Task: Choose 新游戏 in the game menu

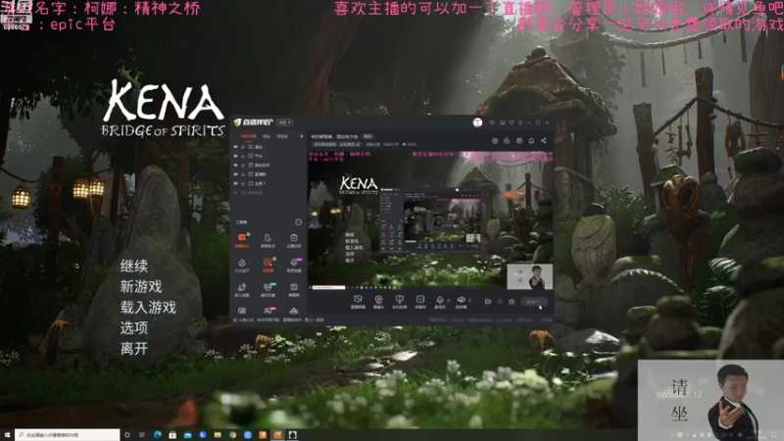Action: pyautogui.click(x=141, y=286)
